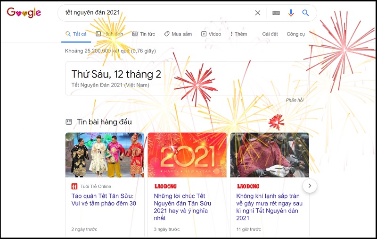
Task: Open the Mua sắm shopping tab
Action: [178, 34]
